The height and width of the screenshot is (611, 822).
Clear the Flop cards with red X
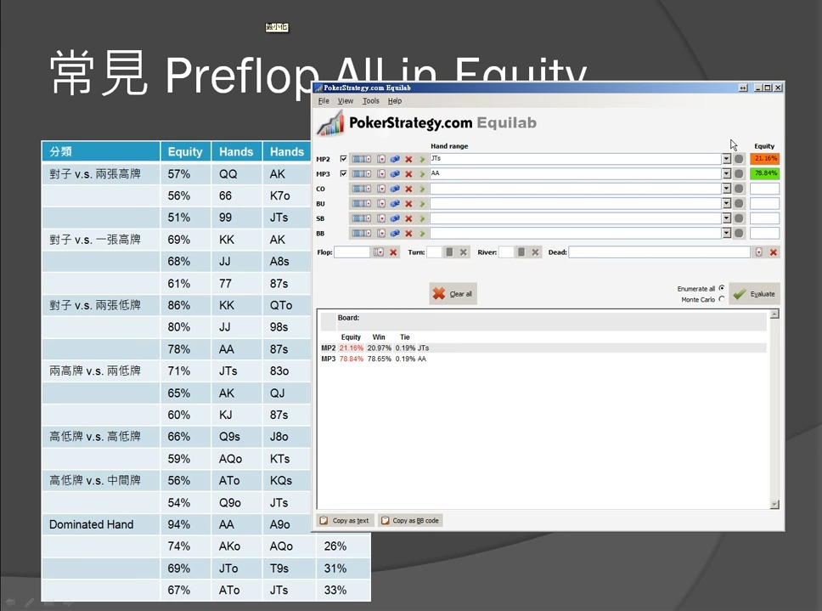pos(393,252)
